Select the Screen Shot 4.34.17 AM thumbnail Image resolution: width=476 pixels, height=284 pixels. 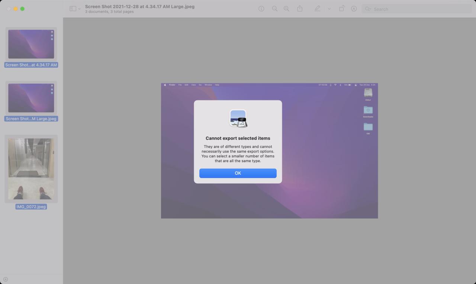[31, 43]
